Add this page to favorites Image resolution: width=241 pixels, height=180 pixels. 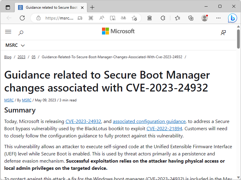pos(134,18)
